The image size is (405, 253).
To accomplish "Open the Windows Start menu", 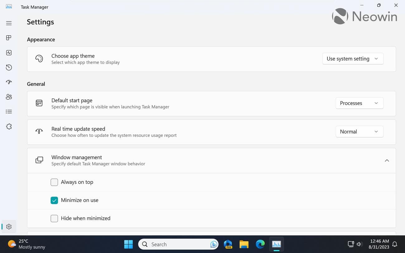I will (128, 244).
